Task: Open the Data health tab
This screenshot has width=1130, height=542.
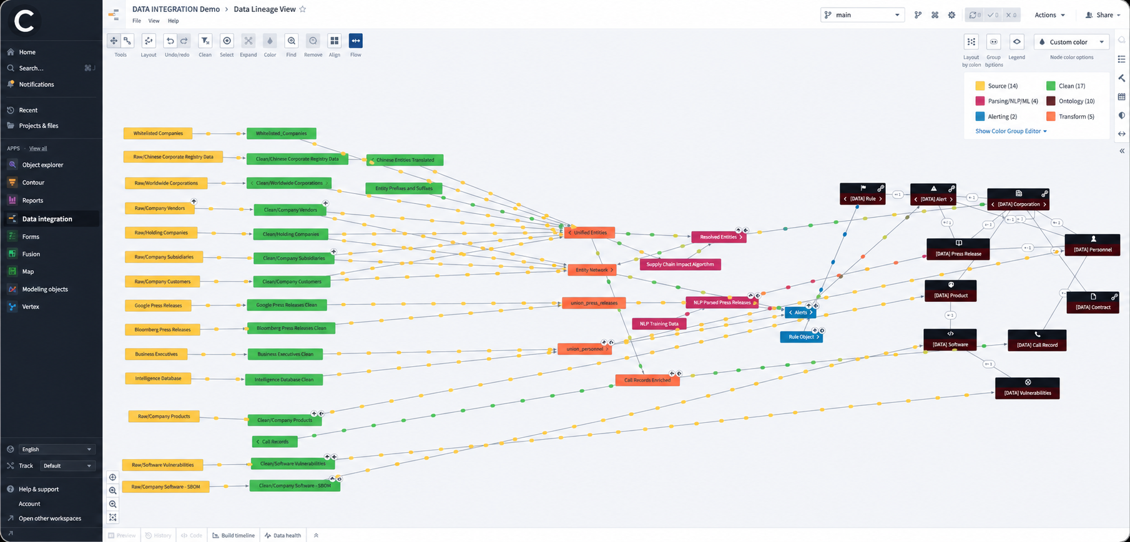Action: 283,535
